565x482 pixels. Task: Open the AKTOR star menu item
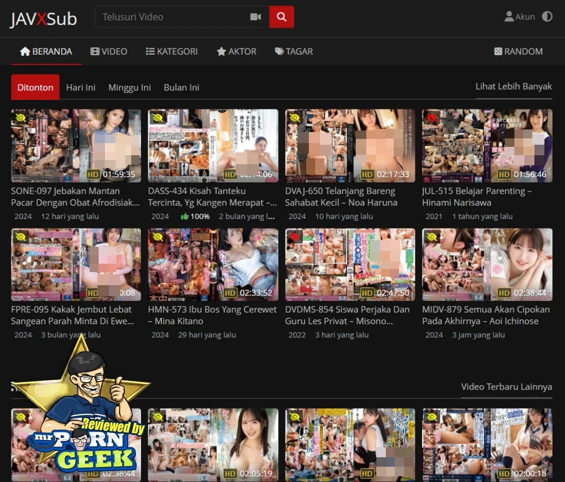tap(236, 52)
